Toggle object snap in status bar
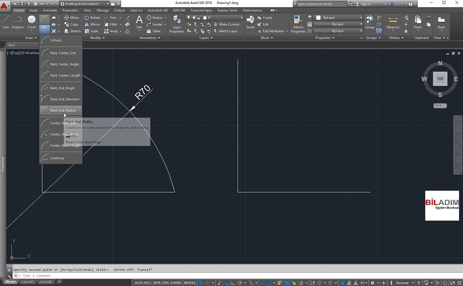This screenshot has width=463, height=286. [x=269, y=283]
